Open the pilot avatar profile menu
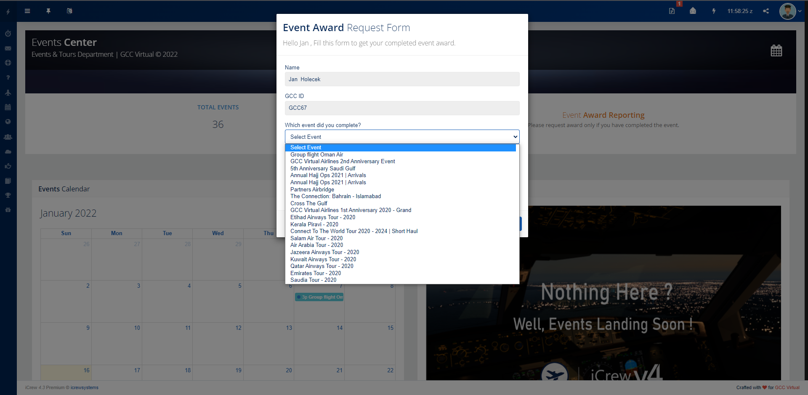Screen dimensions: 808x395 click(x=787, y=11)
